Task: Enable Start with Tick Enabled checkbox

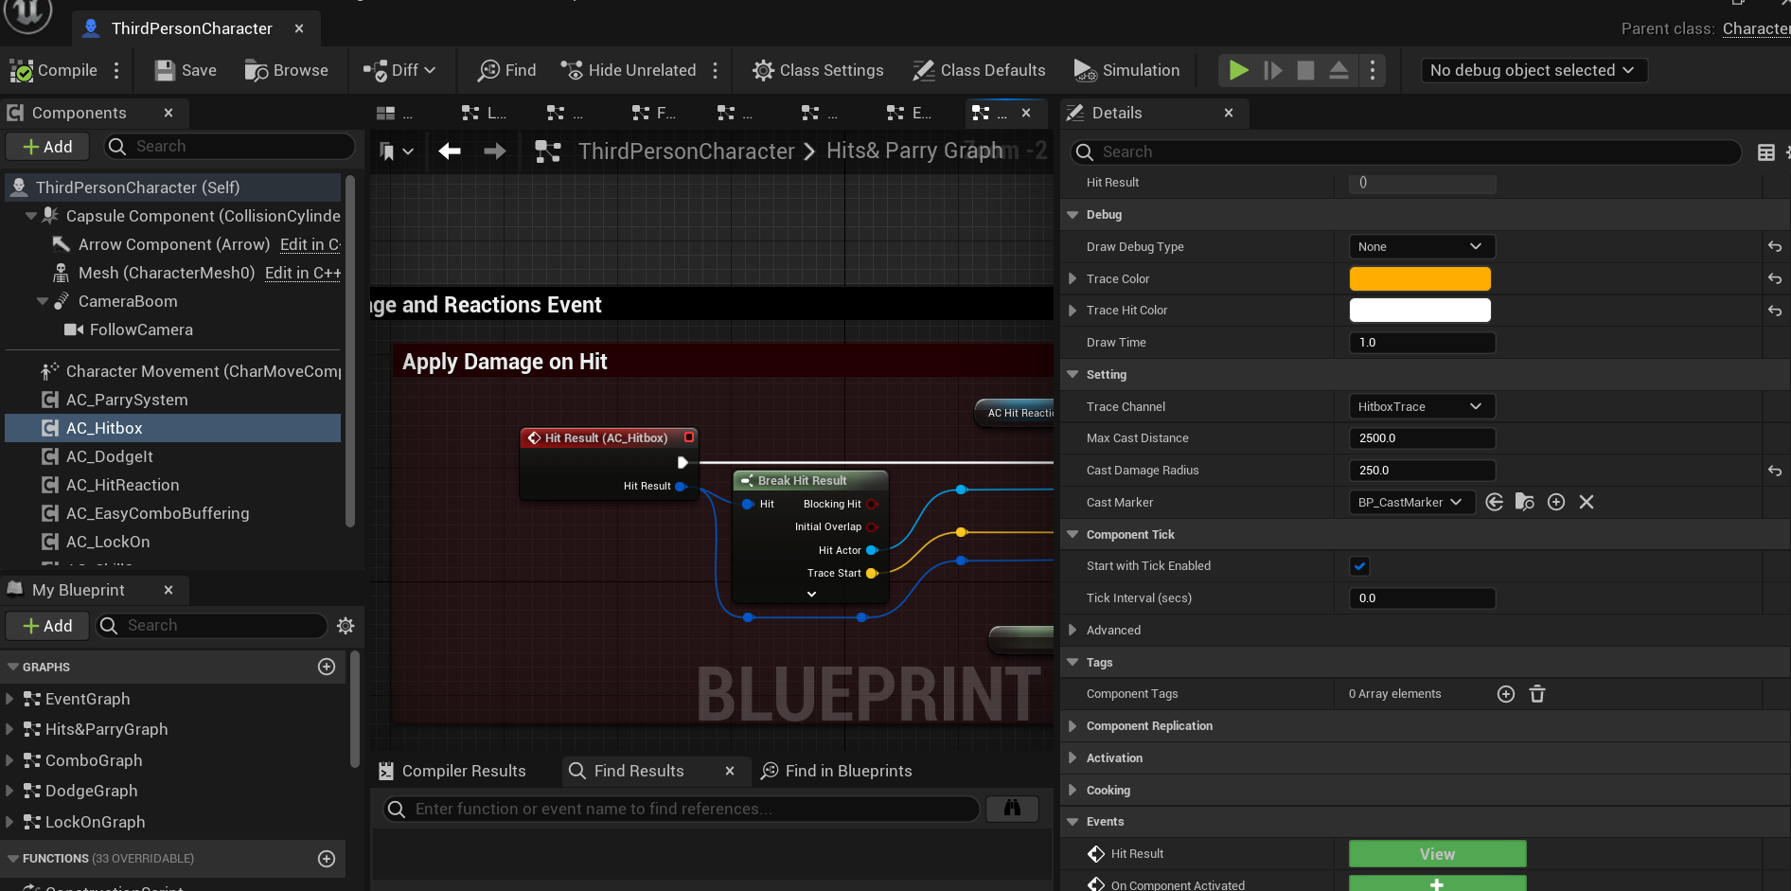Action: 1359,565
